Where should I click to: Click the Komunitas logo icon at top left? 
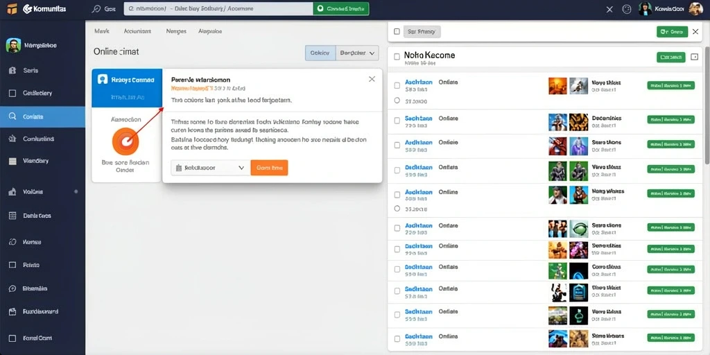(x=12, y=8)
